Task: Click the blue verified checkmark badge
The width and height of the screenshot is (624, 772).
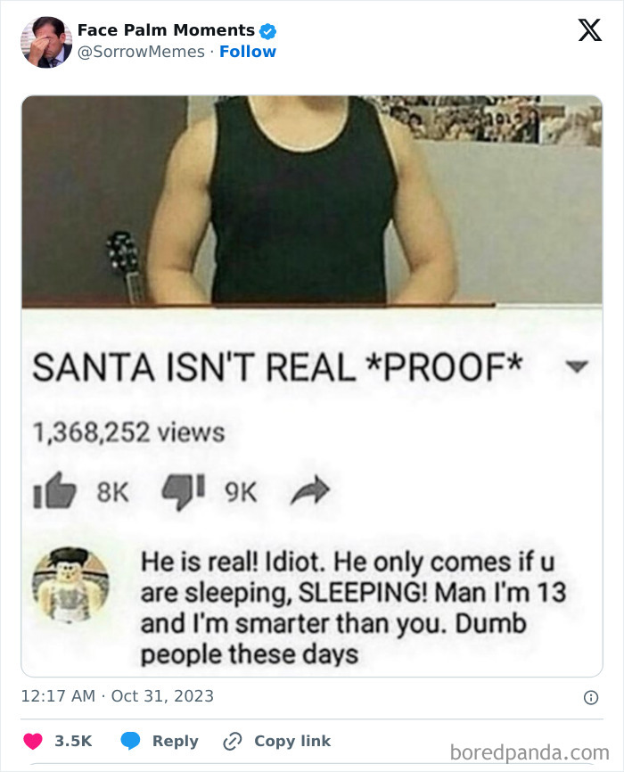Action: (x=268, y=31)
